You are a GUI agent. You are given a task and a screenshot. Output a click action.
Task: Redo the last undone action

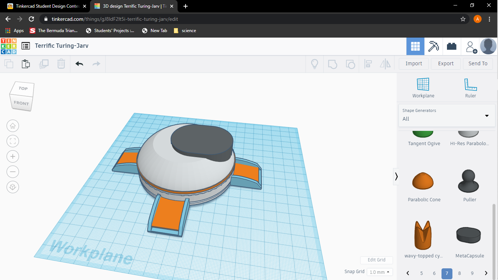96,64
